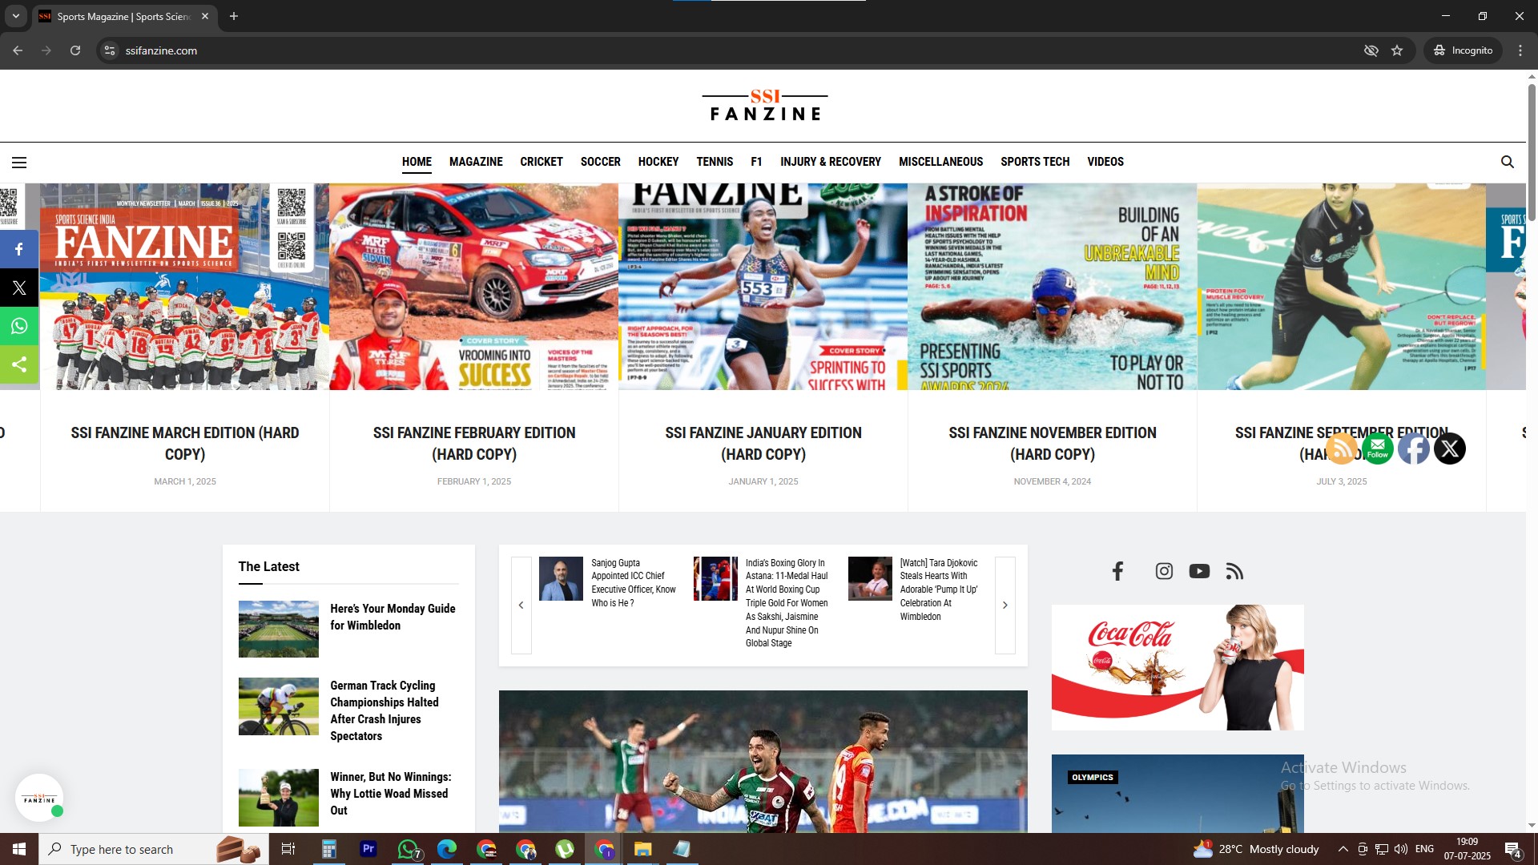
Task: Go back in news carousel with left chevron
Action: point(521,605)
